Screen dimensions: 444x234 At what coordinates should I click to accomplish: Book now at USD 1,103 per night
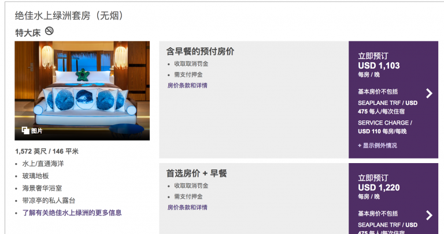373,56
